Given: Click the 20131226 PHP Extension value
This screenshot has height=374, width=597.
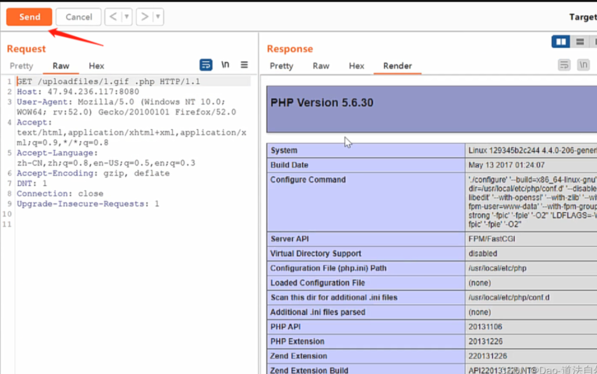Looking at the screenshot, I should [486, 341].
